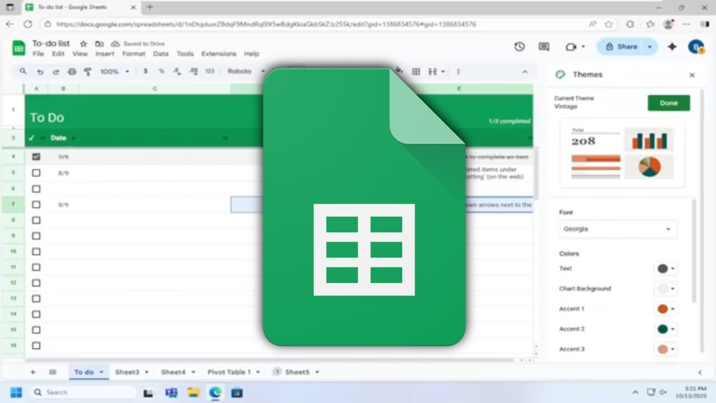The height and width of the screenshot is (403, 716).
Task: Click the redo arrow in toolbar
Action: pyautogui.click(x=56, y=72)
